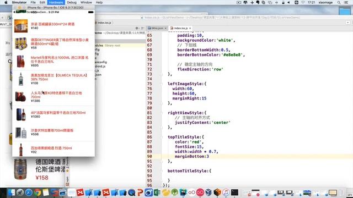This screenshot has height=198, width=353.
Task: Launch Safari from the Dock
Action: (x=29, y=193)
